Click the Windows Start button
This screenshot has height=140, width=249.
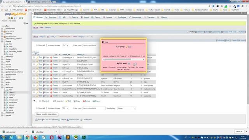click(x=4, y=137)
